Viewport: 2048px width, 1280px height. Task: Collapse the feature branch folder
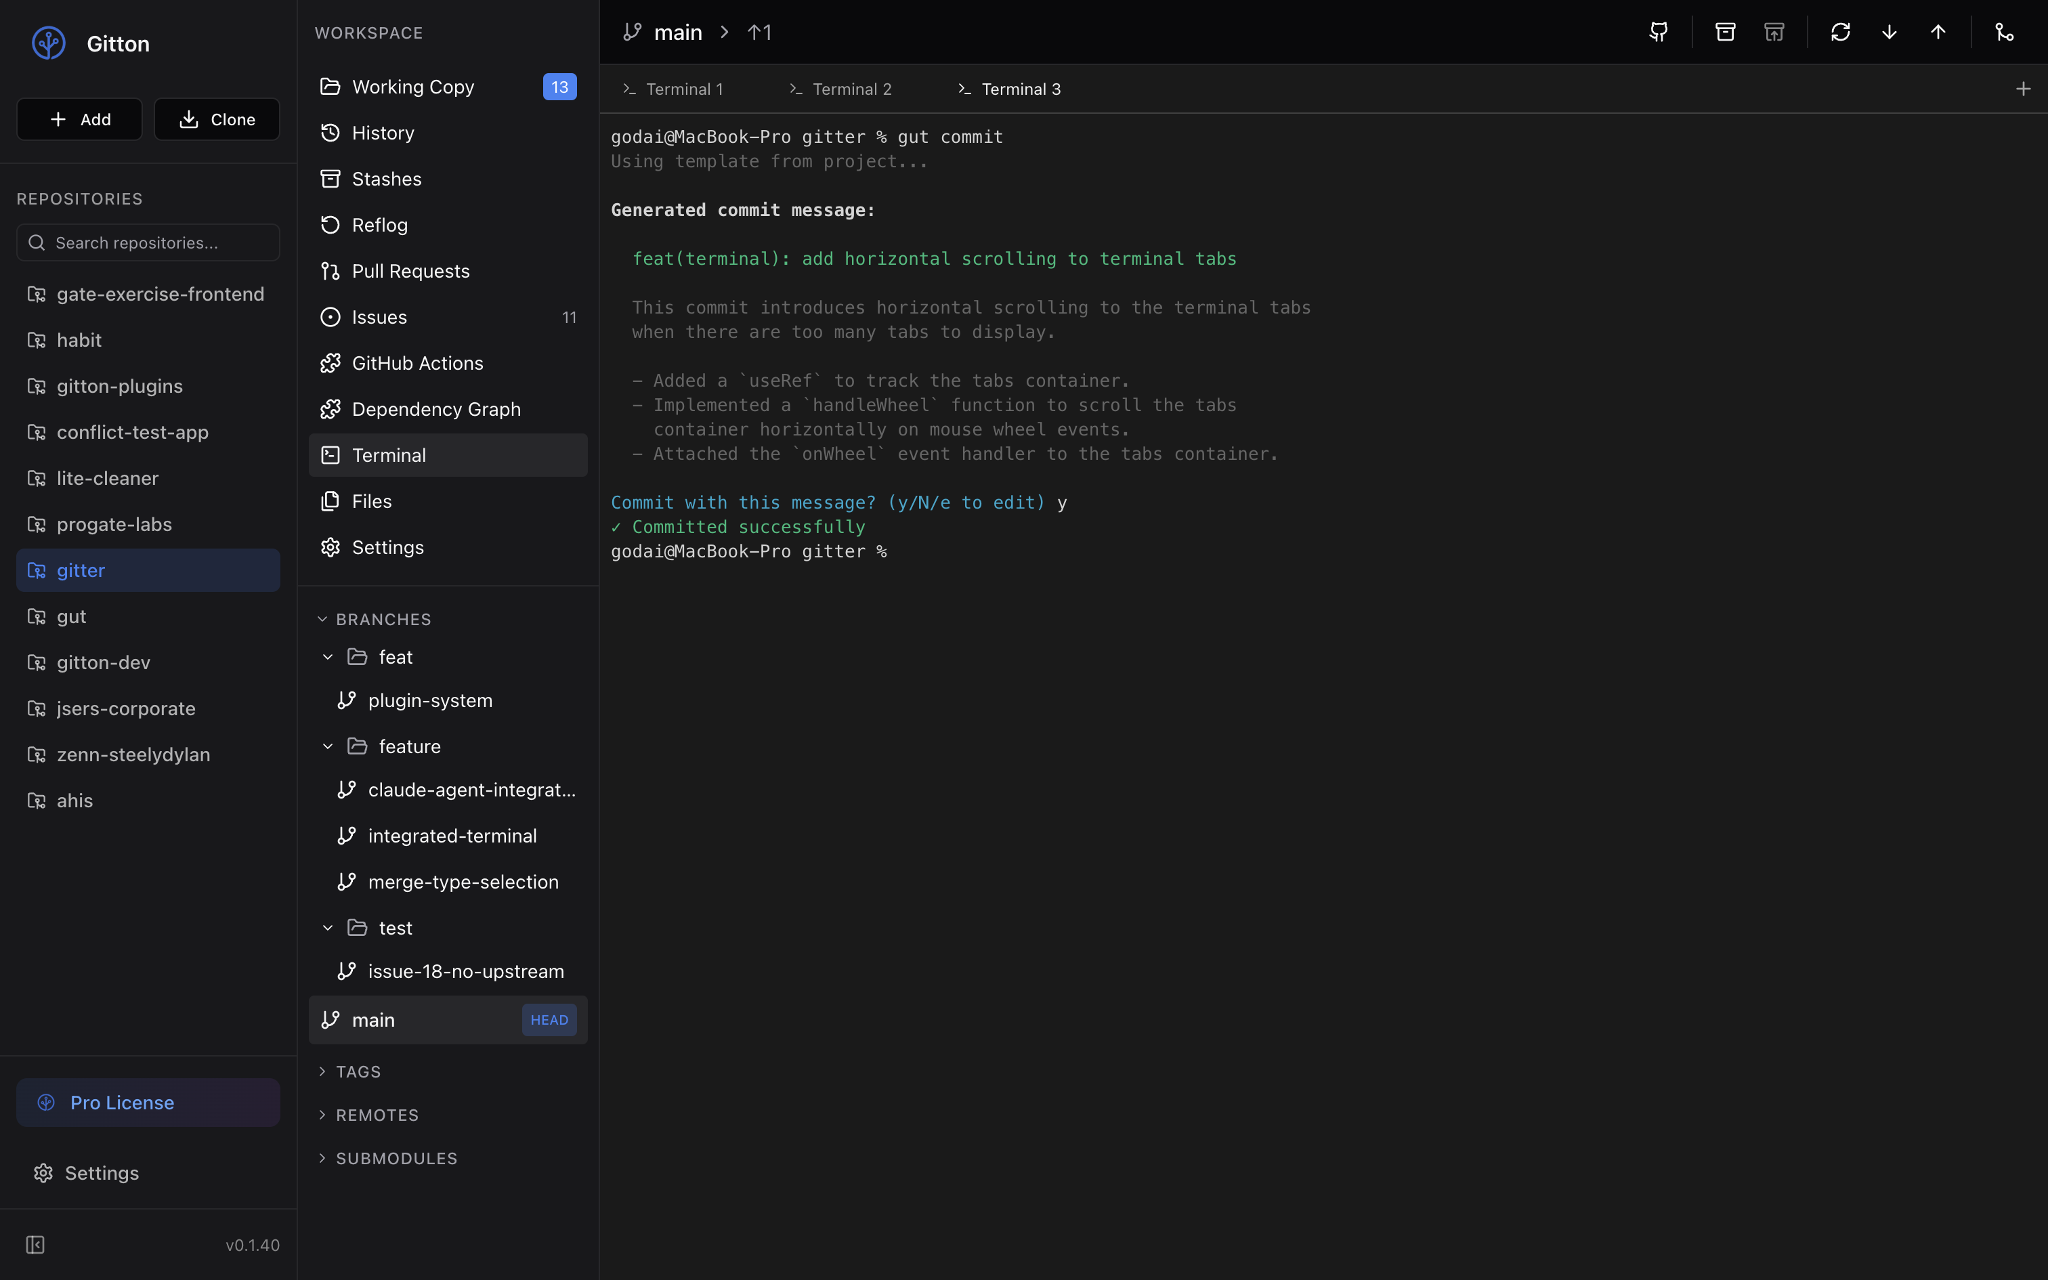(x=328, y=746)
